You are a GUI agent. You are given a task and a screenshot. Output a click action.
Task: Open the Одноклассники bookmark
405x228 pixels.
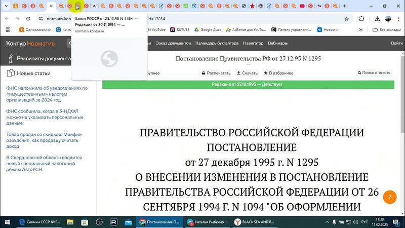click(x=35, y=30)
